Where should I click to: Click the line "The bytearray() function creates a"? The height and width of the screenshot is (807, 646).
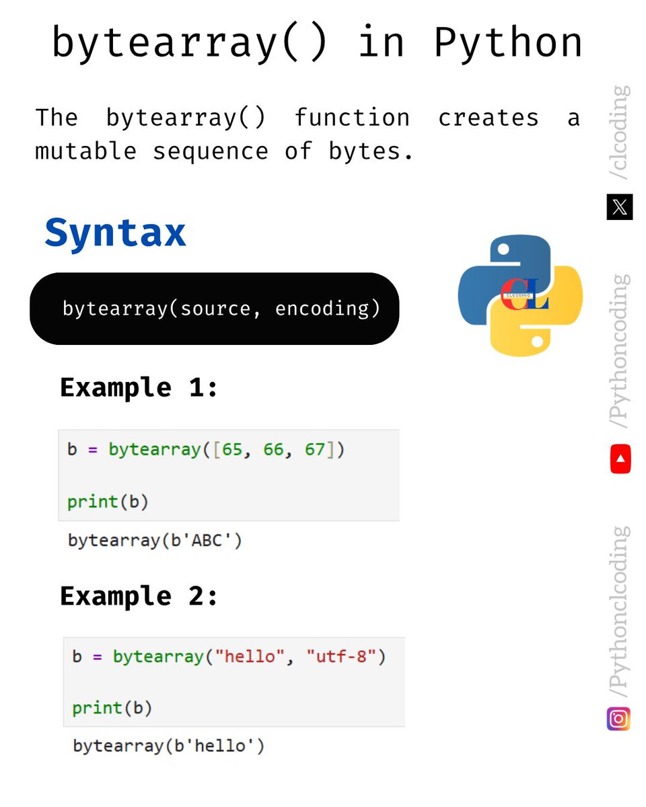(308, 118)
